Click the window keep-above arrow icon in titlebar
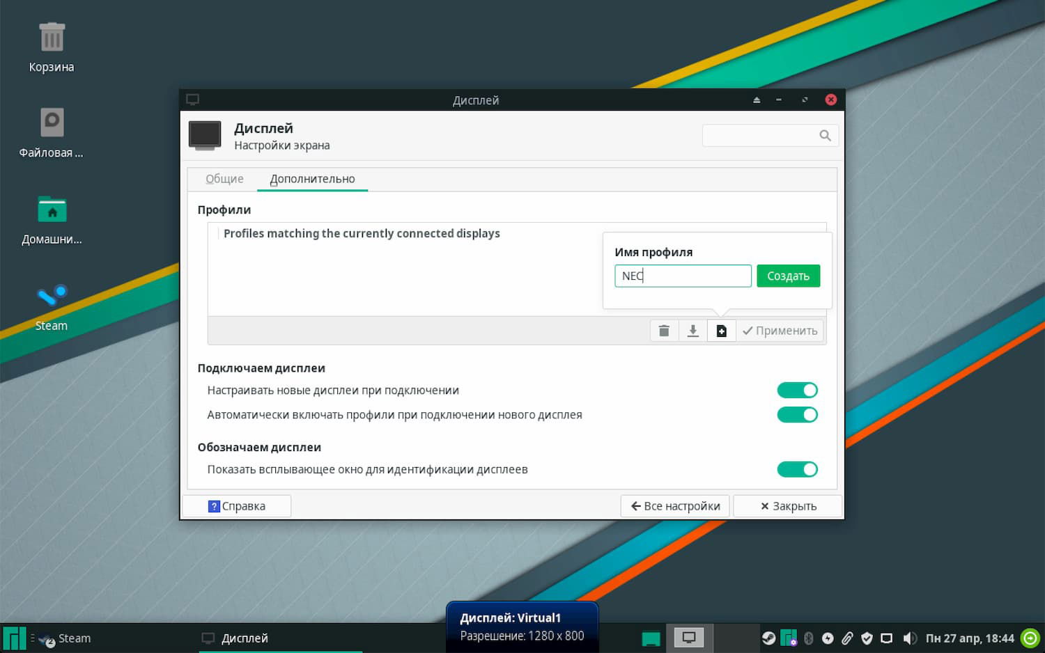Image resolution: width=1045 pixels, height=653 pixels. 757,100
